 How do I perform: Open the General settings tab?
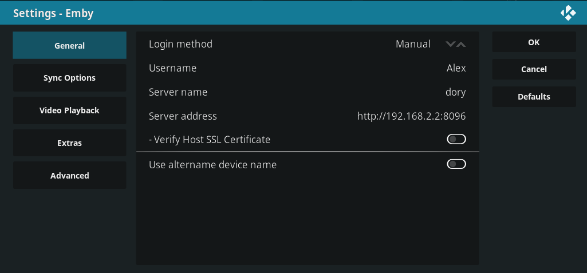coord(69,46)
